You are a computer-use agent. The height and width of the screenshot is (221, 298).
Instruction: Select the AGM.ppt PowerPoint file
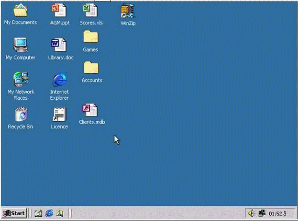pyautogui.click(x=59, y=10)
